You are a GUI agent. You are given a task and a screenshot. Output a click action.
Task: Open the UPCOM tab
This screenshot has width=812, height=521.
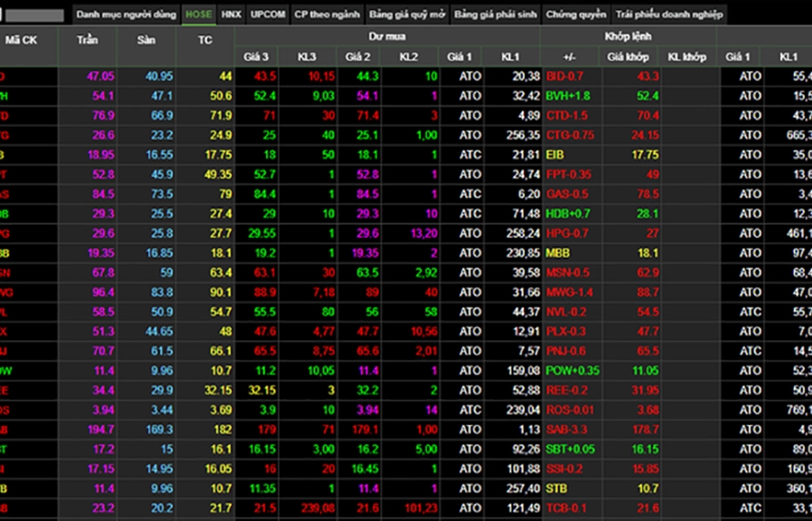(x=268, y=15)
